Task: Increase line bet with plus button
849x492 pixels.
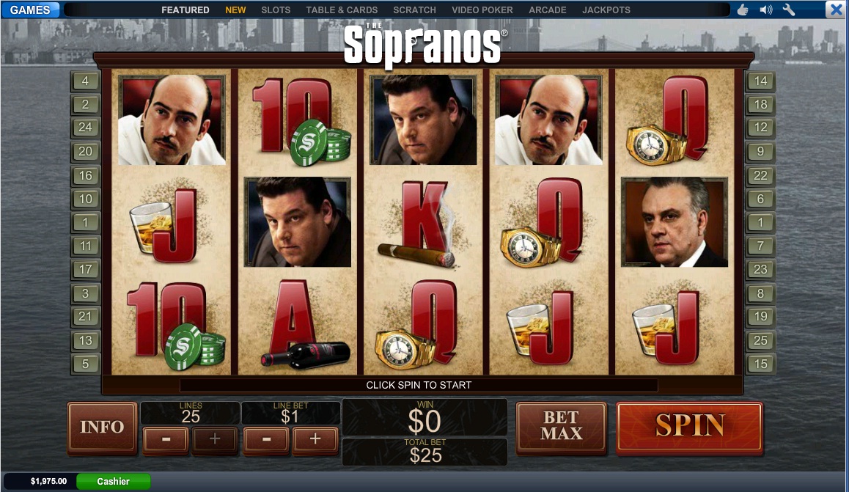Action: click(315, 439)
